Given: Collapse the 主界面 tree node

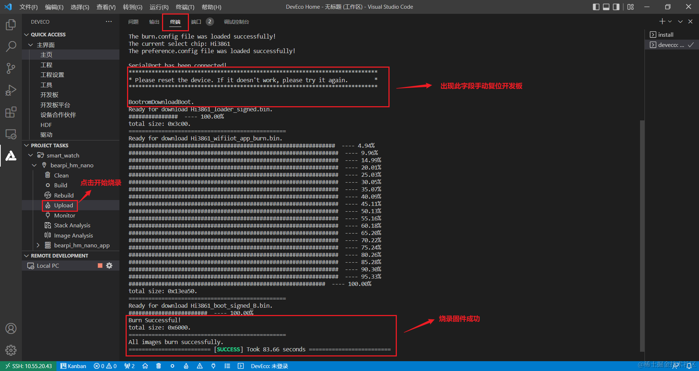Looking at the screenshot, I should point(31,45).
